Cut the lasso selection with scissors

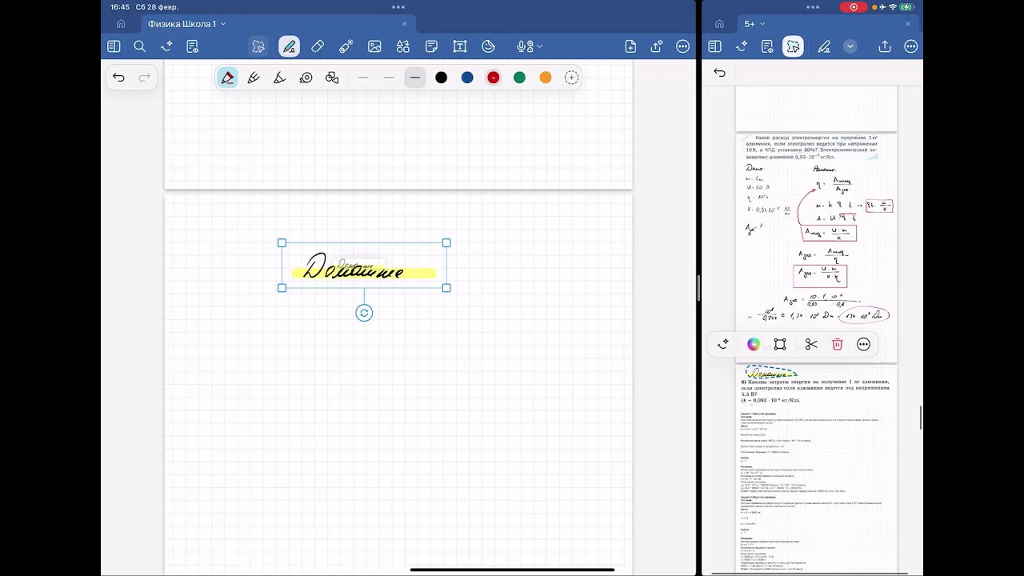click(811, 344)
